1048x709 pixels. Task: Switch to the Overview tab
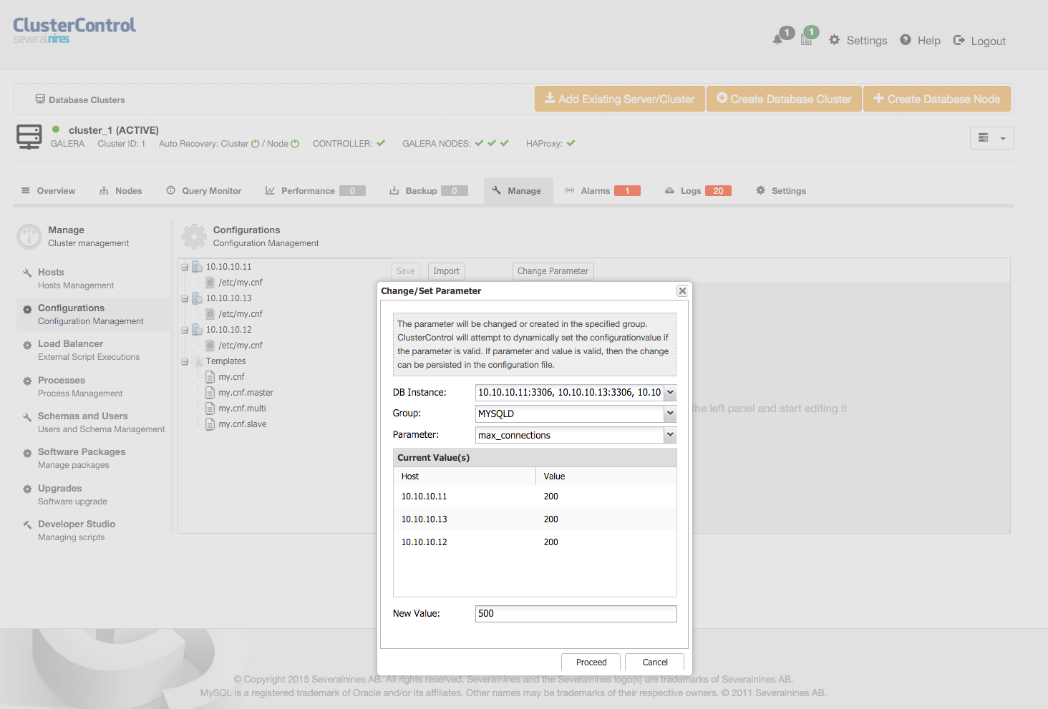tap(48, 191)
